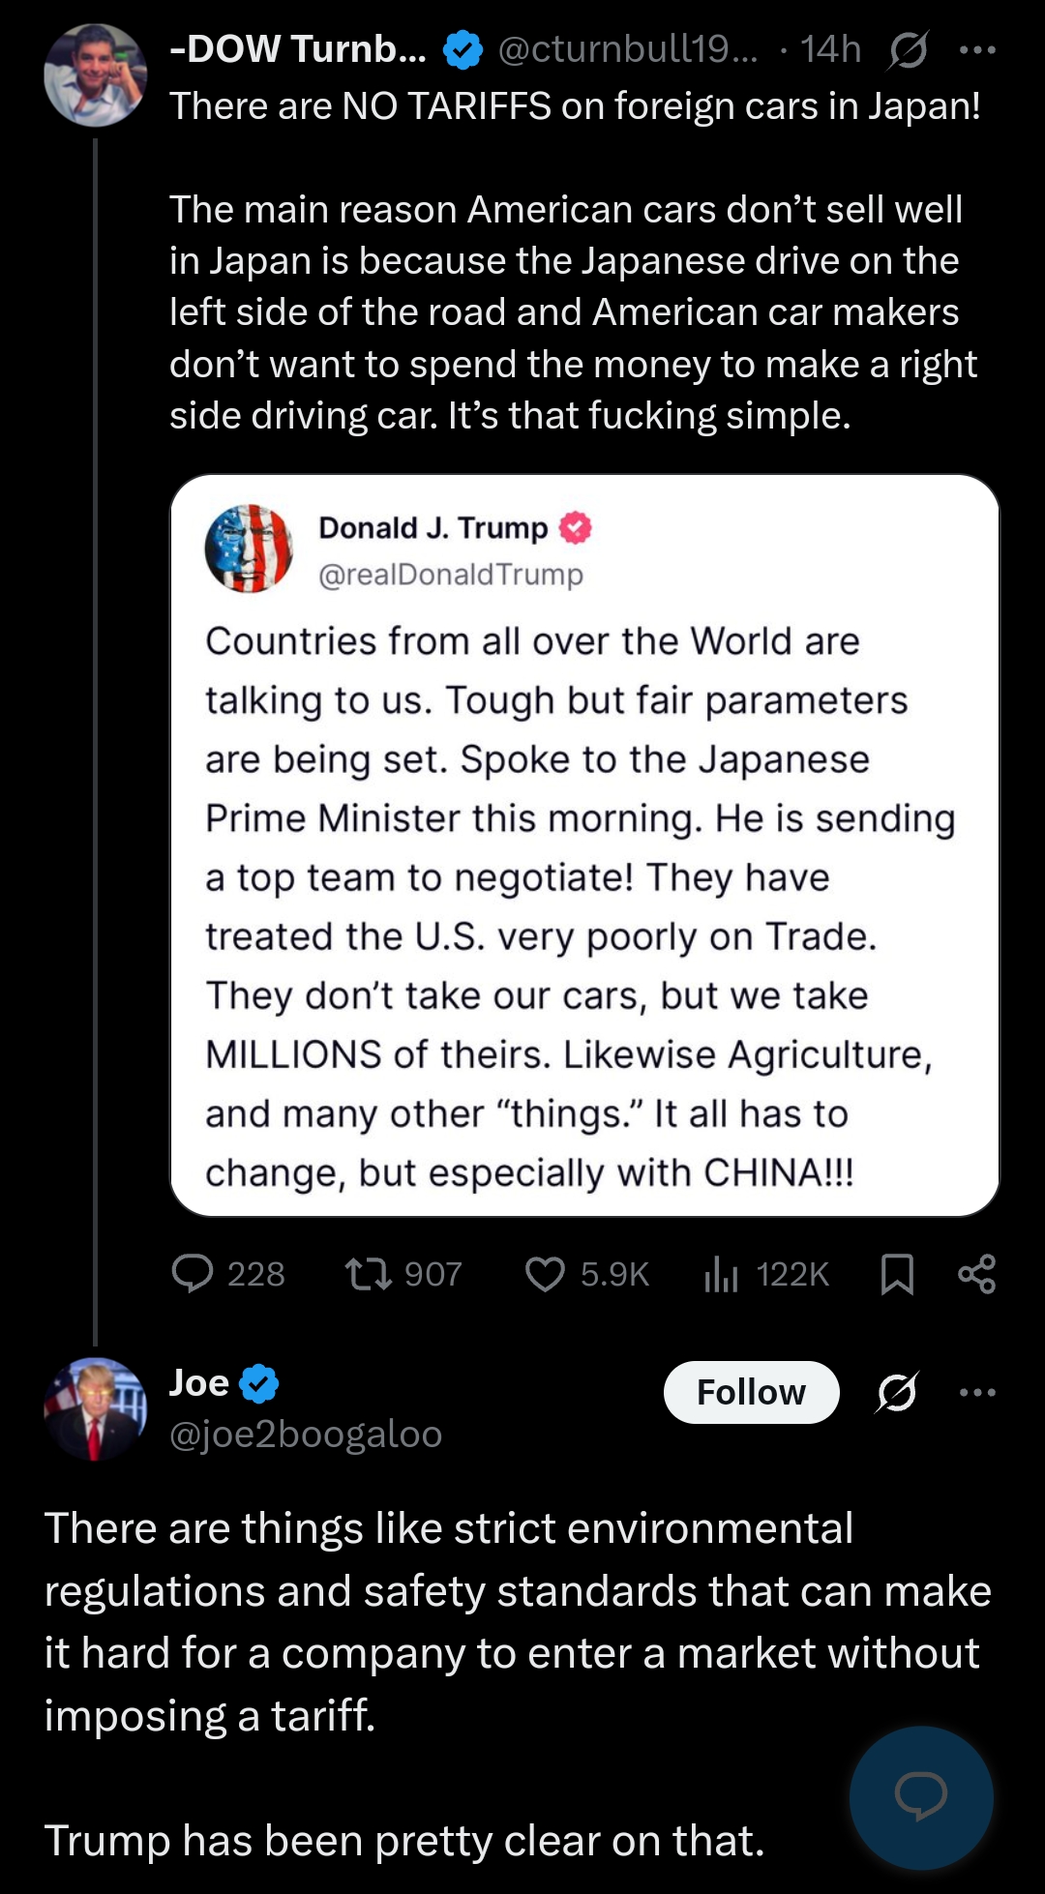Like the tweet with 5.9K likes

[586, 1274]
